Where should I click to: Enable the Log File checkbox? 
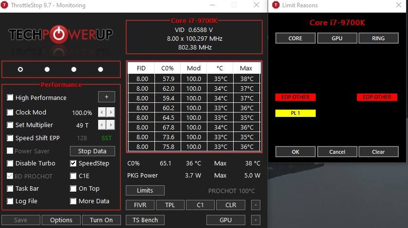click(x=10, y=201)
